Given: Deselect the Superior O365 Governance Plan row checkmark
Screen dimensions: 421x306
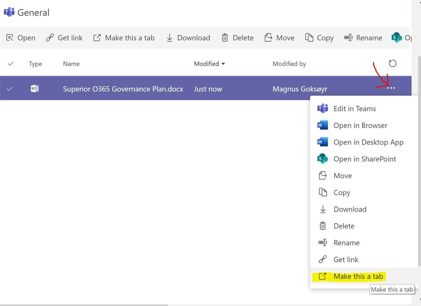Looking at the screenshot, I should (9, 89).
